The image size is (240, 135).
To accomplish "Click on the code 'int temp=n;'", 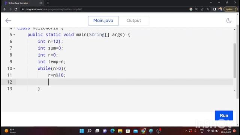I will click(x=52, y=61).
